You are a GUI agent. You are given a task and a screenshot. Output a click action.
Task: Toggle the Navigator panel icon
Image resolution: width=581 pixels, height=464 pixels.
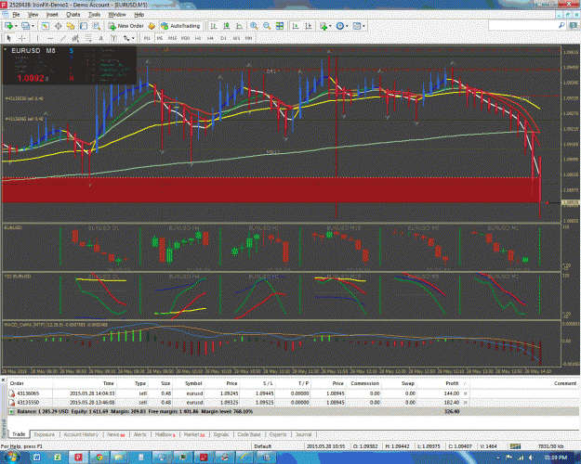[x=71, y=26]
